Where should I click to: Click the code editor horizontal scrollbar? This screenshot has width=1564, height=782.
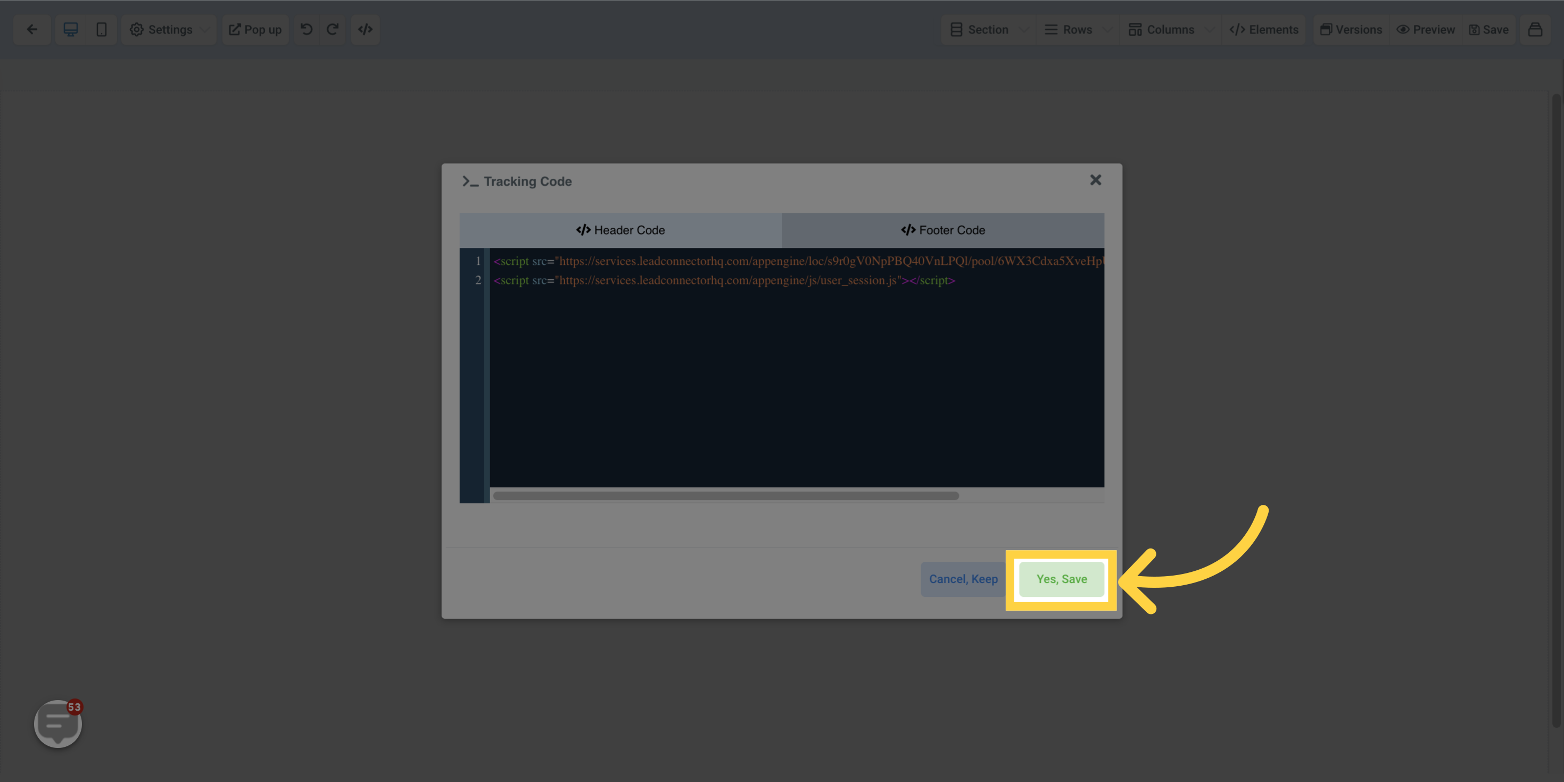725,496
